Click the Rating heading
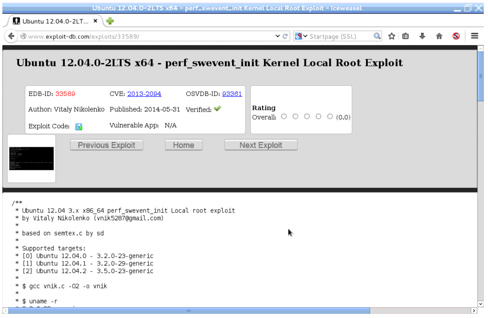The width and height of the screenshot is (488, 318). [264, 108]
